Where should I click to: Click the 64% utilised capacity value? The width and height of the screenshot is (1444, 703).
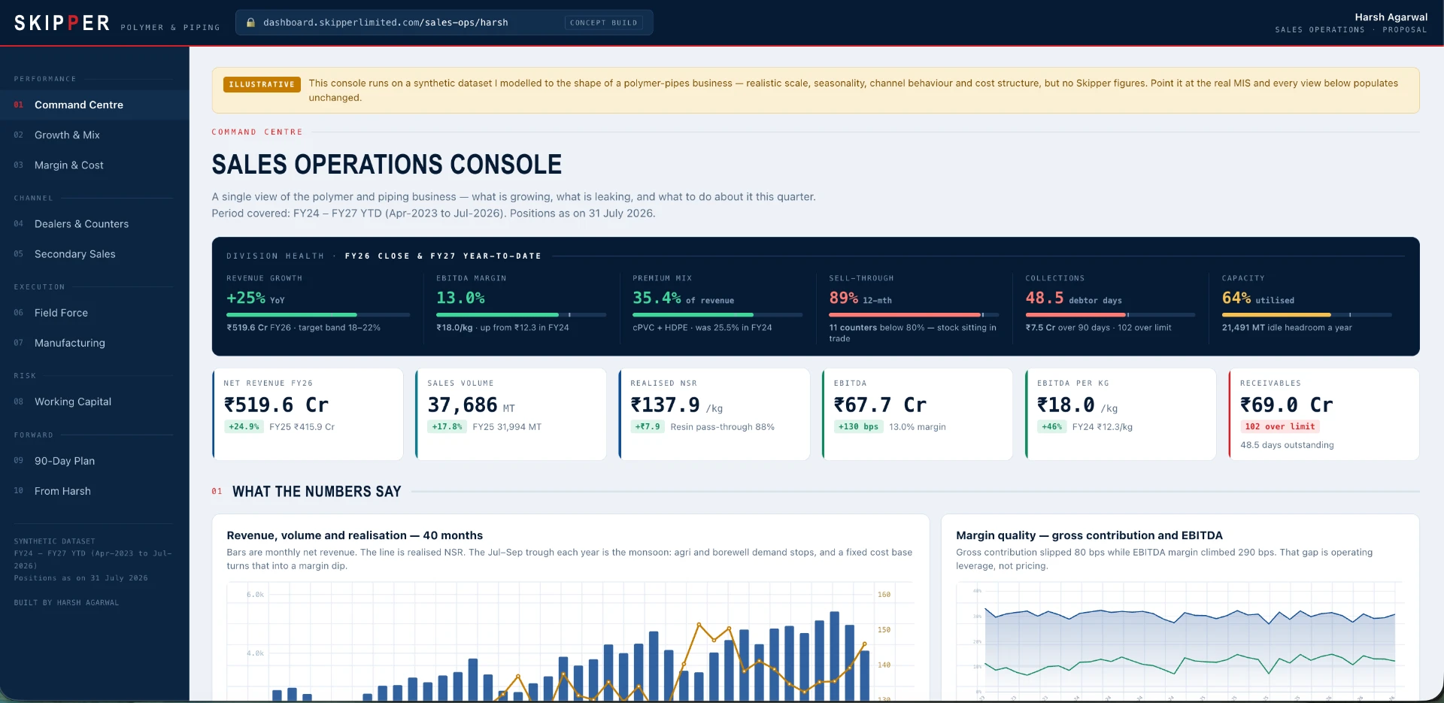pyautogui.click(x=1258, y=298)
